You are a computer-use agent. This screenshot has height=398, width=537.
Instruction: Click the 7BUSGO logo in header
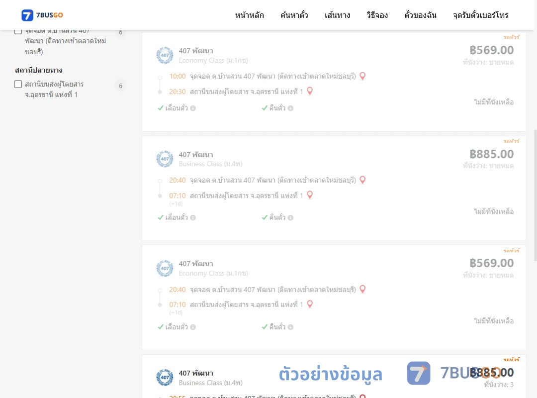tap(42, 15)
